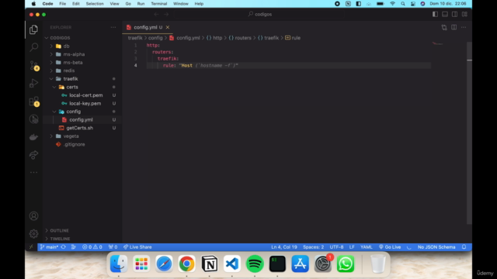This screenshot has width=497, height=279.
Task: Open the Selection menu
Action: (x=95, y=4)
